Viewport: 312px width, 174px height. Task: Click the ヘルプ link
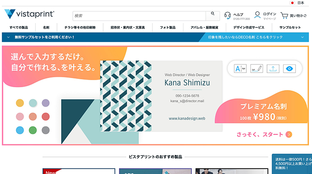click(238, 15)
